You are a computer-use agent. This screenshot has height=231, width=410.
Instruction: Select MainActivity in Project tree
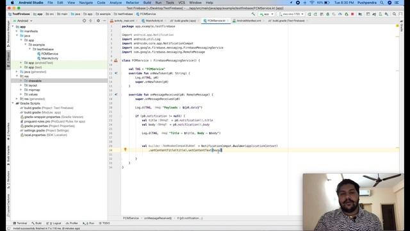pos(47,58)
